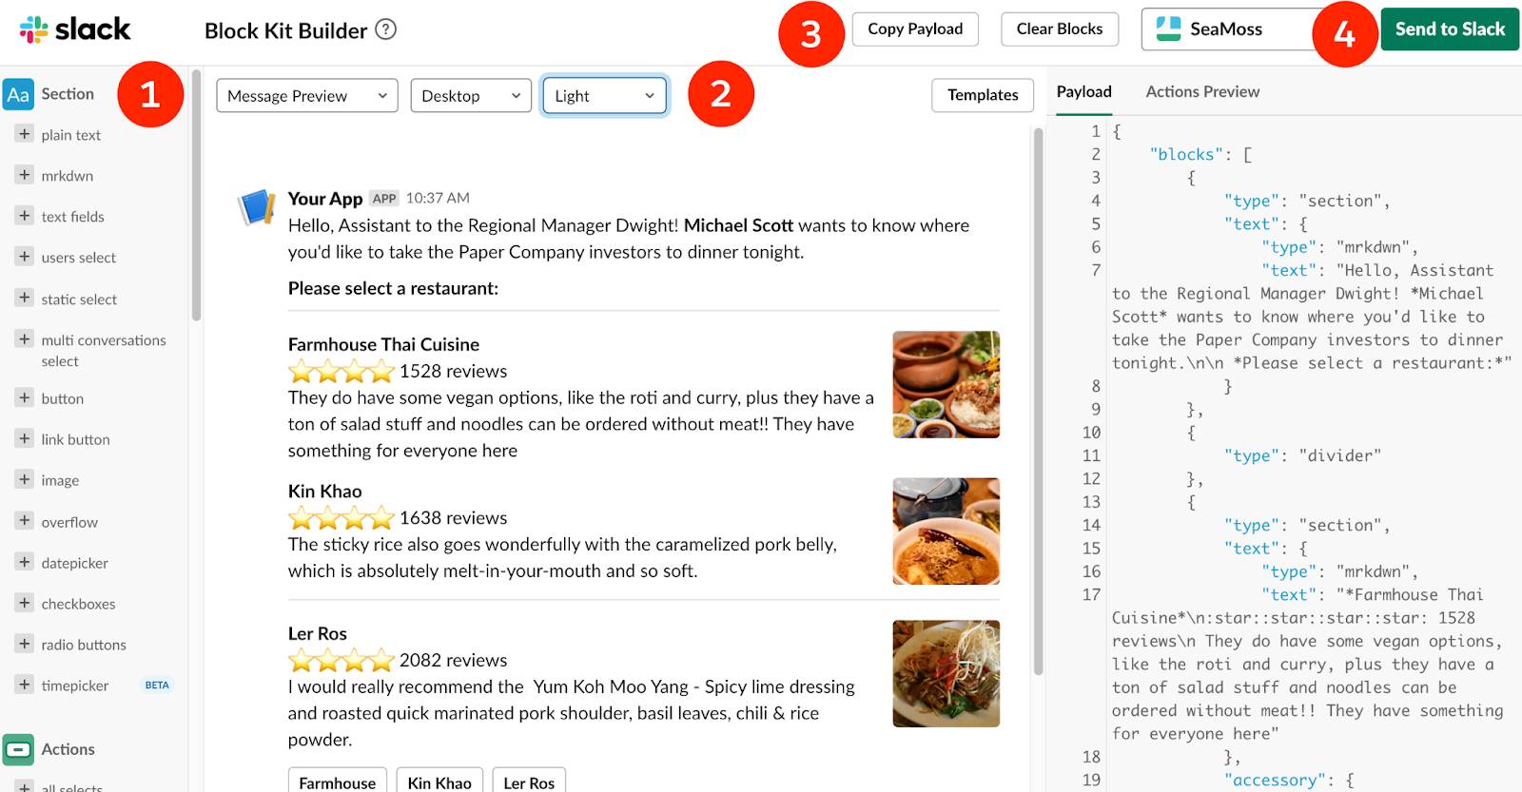This screenshot has height=792, width=1522.
Task: Click the Clear Blocks button
Action: (x=1060, y=29)
